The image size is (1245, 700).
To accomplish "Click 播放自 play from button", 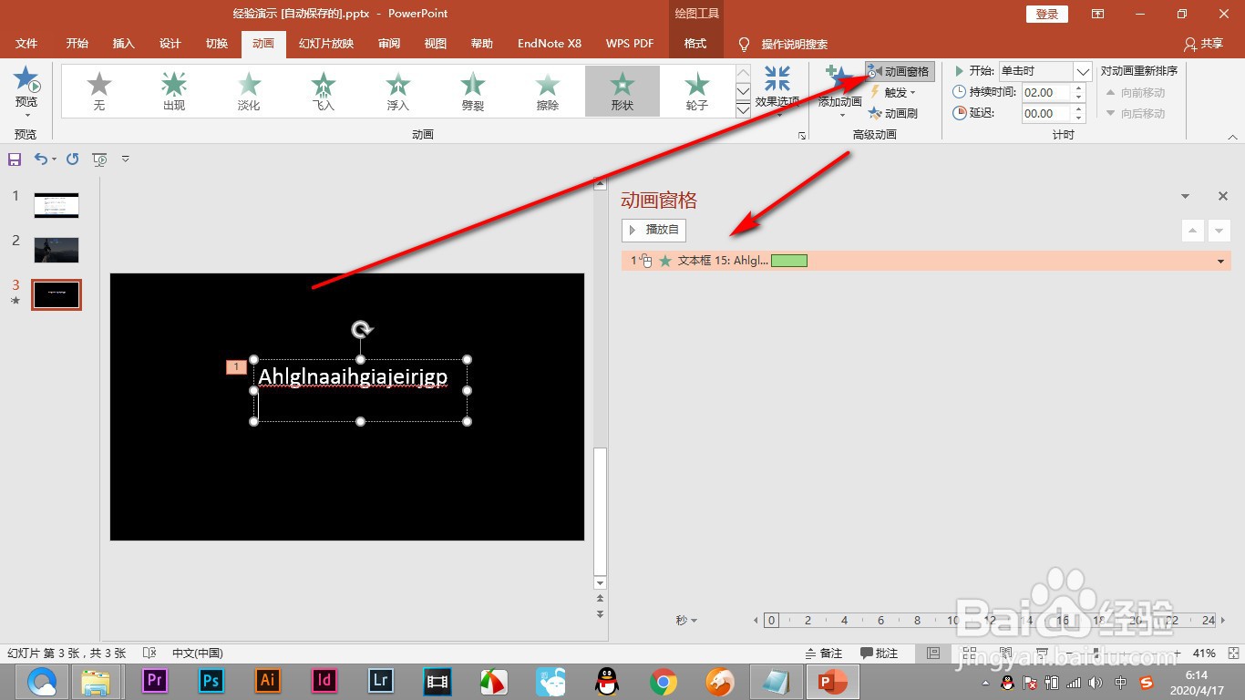I will tap(653, 231).
